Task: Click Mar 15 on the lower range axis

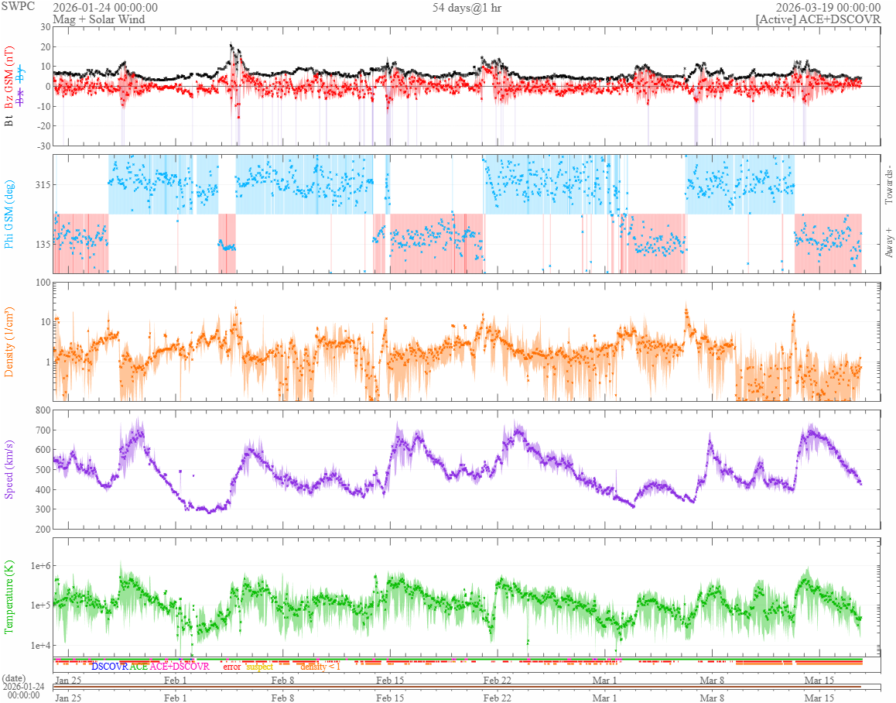Action: [x=819, y=698]
